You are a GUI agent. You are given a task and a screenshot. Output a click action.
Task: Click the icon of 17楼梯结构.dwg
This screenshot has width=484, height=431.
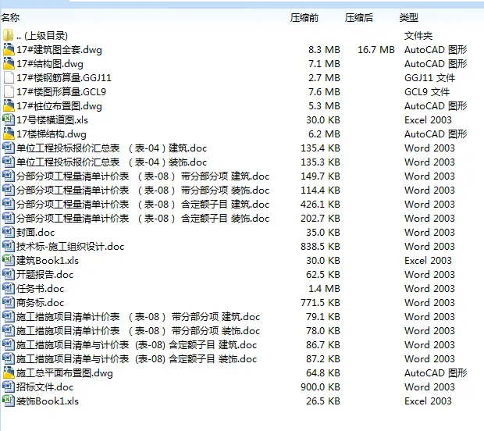(9, 134)
